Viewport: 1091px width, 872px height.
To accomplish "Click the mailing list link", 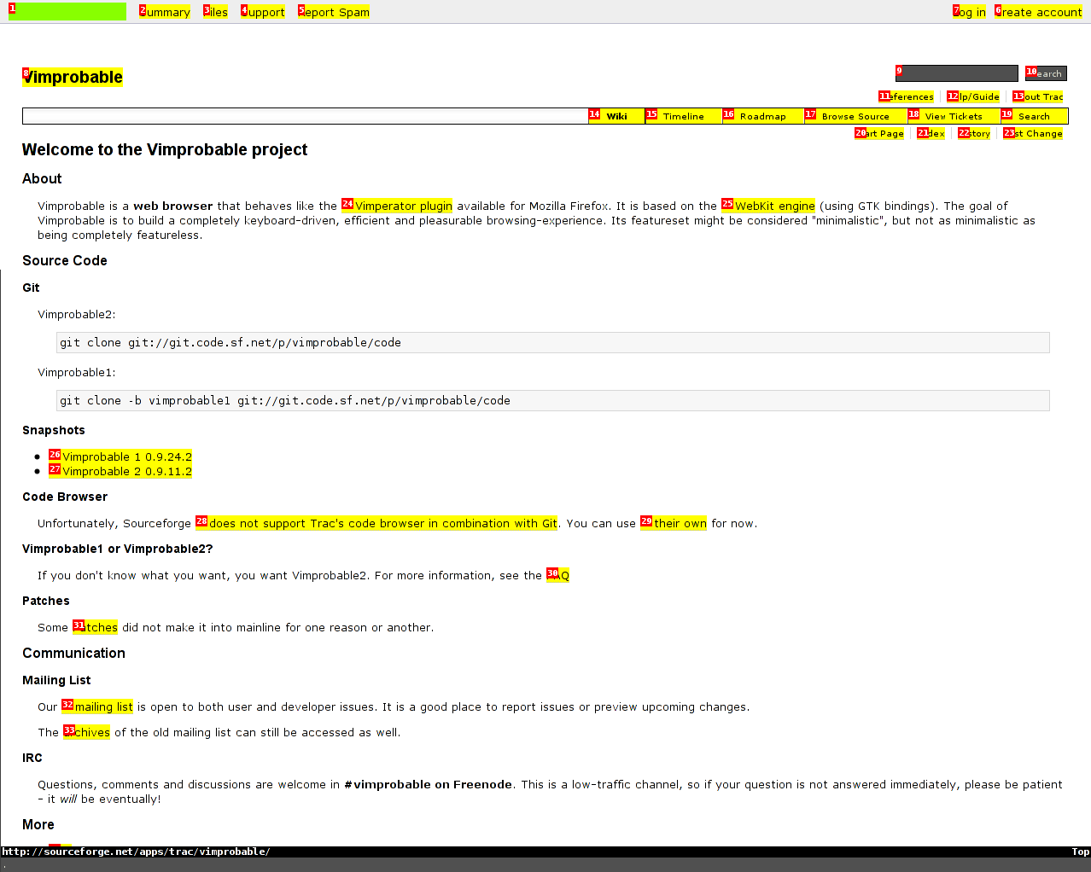I will click(101, 706).
